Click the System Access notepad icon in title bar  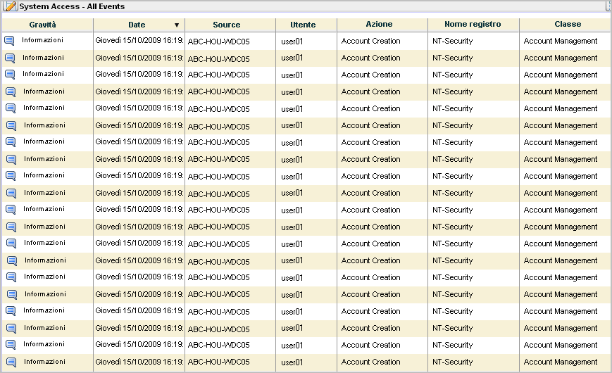[11, 6]
